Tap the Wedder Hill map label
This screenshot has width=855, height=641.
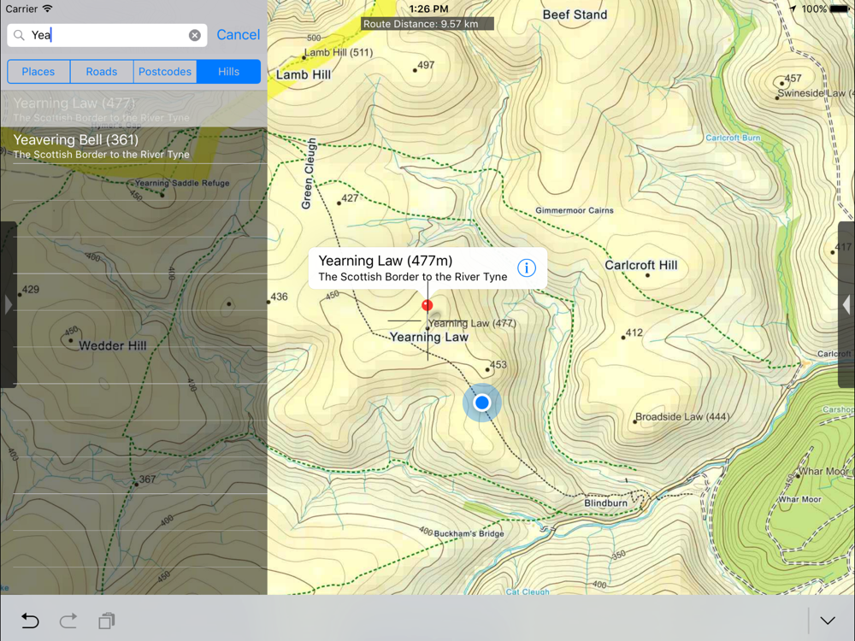click(112, 345)
